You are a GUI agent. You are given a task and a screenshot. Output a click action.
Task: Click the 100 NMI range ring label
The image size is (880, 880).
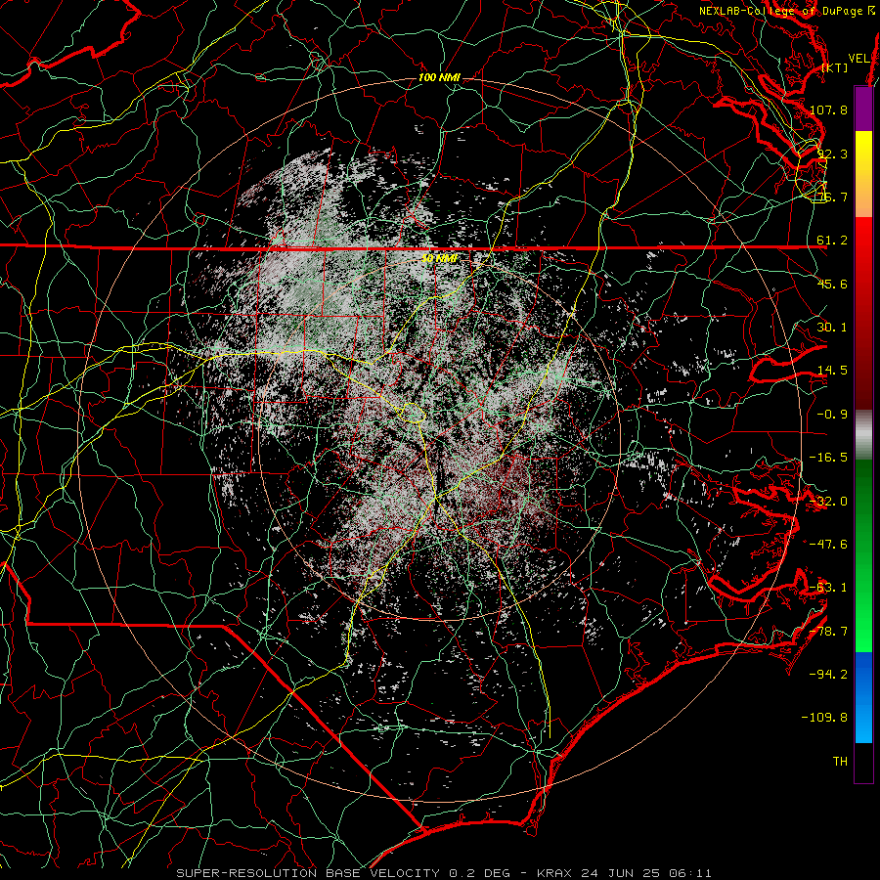pyautogui.click(x=439, y=77)
